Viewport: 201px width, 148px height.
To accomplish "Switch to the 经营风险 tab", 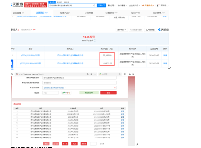I will [x=65, y=13].
